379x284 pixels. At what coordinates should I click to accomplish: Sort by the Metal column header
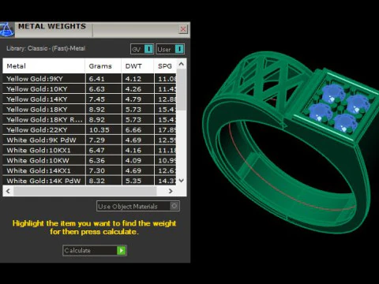click(43, 66)
